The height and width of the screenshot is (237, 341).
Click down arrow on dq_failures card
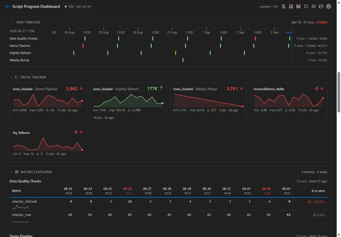pos(81,132)
